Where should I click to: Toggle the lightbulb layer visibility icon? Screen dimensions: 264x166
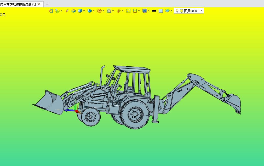[177, 11]
